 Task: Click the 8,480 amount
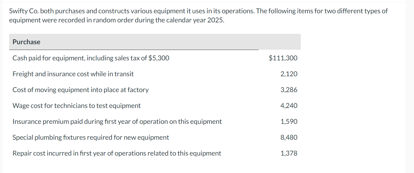click(289, 137)
